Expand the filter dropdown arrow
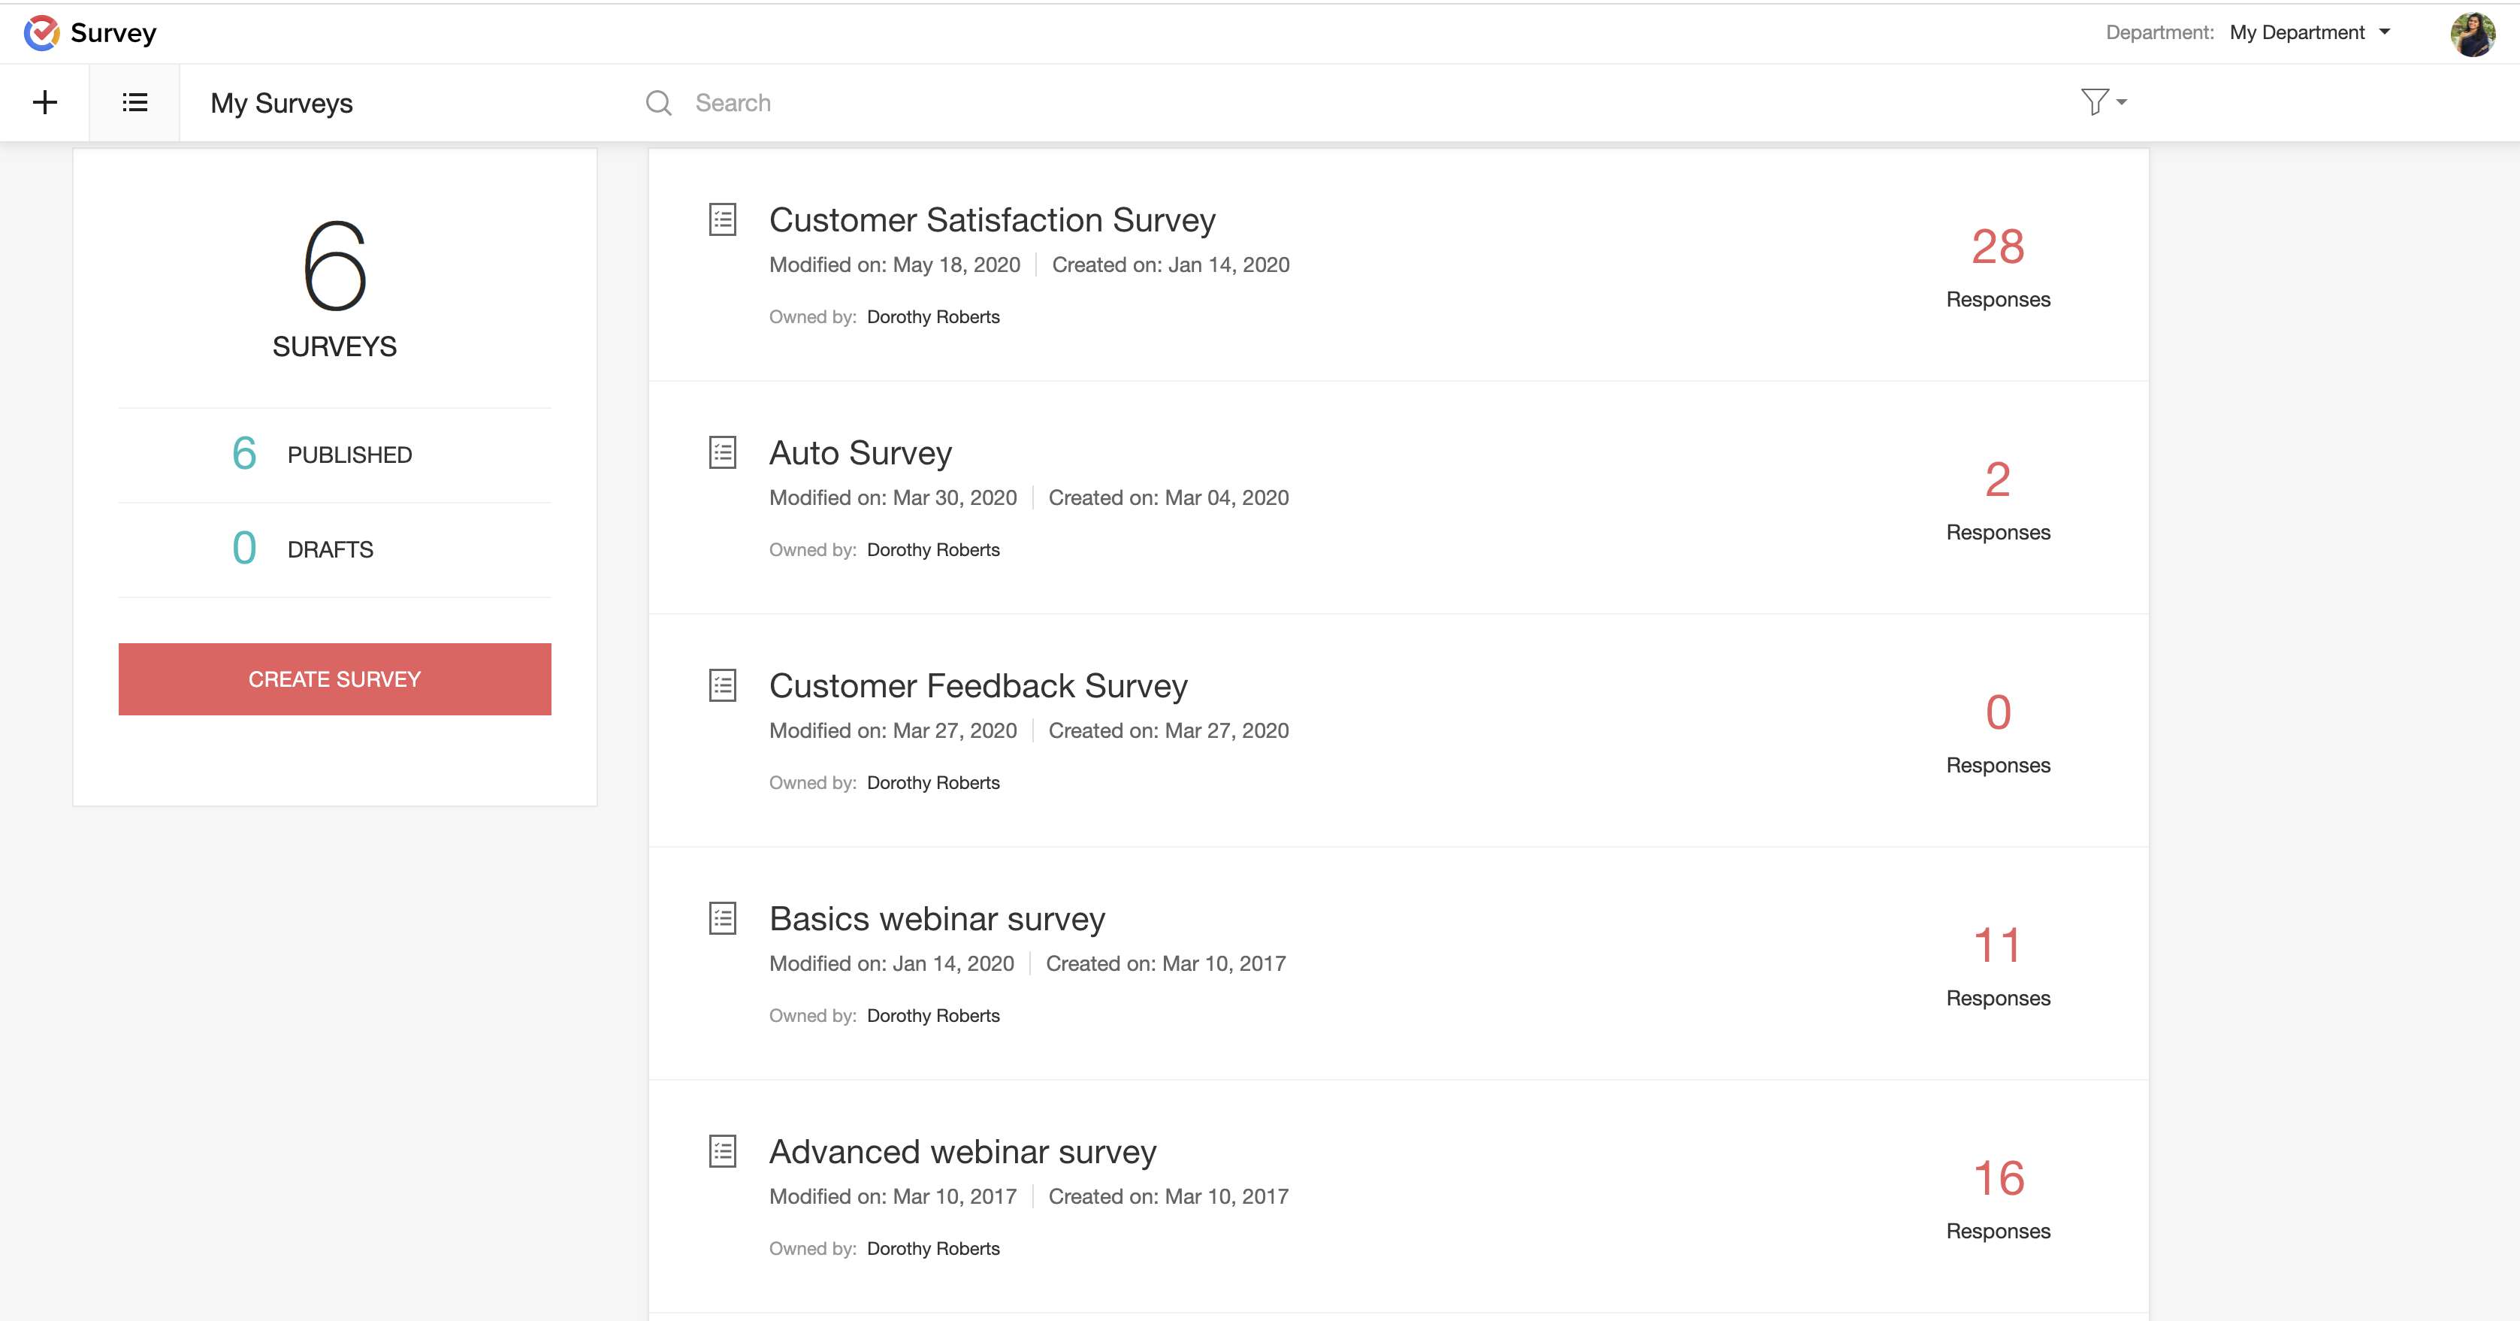This screenshot has height=1321, width=2520. click(2122, 103)
